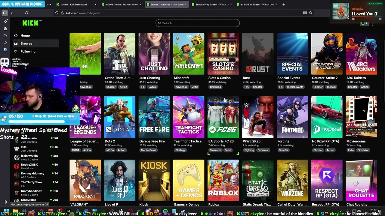Open Spotify from the taskbar

(x=165, y=211)
